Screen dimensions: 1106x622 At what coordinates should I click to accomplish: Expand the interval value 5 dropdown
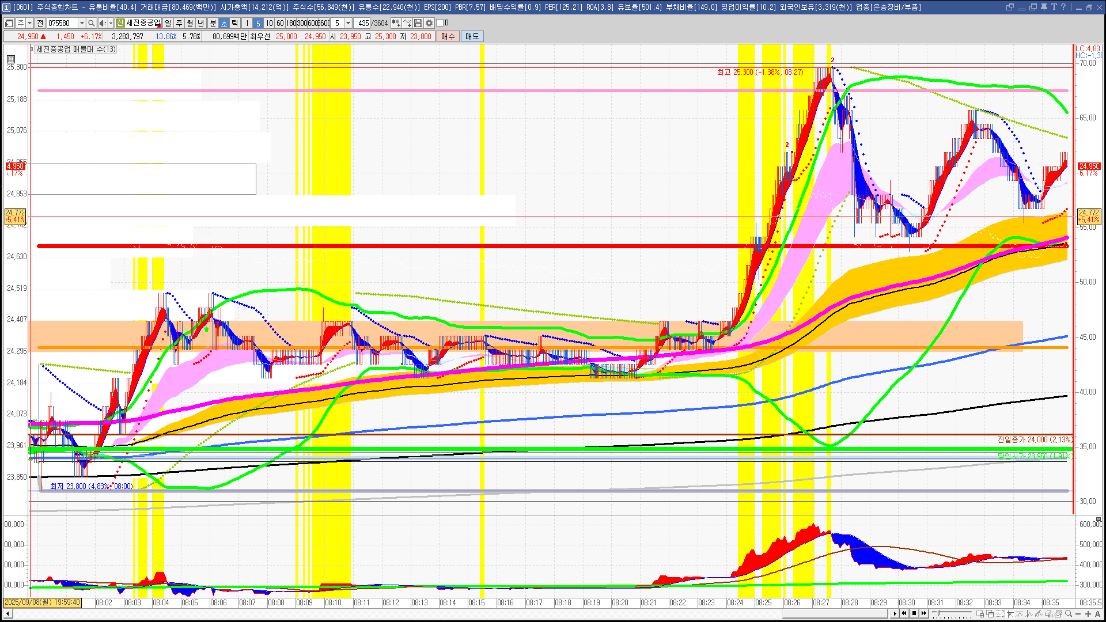pos(348,23)
